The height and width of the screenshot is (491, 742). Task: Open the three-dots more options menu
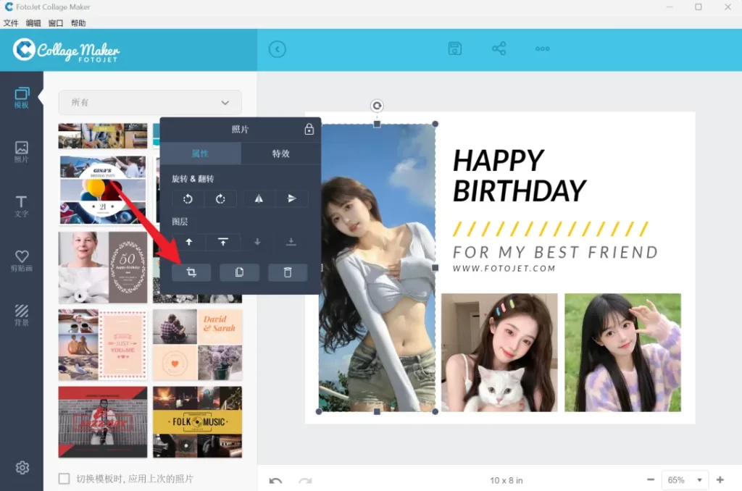pos(543,49)
